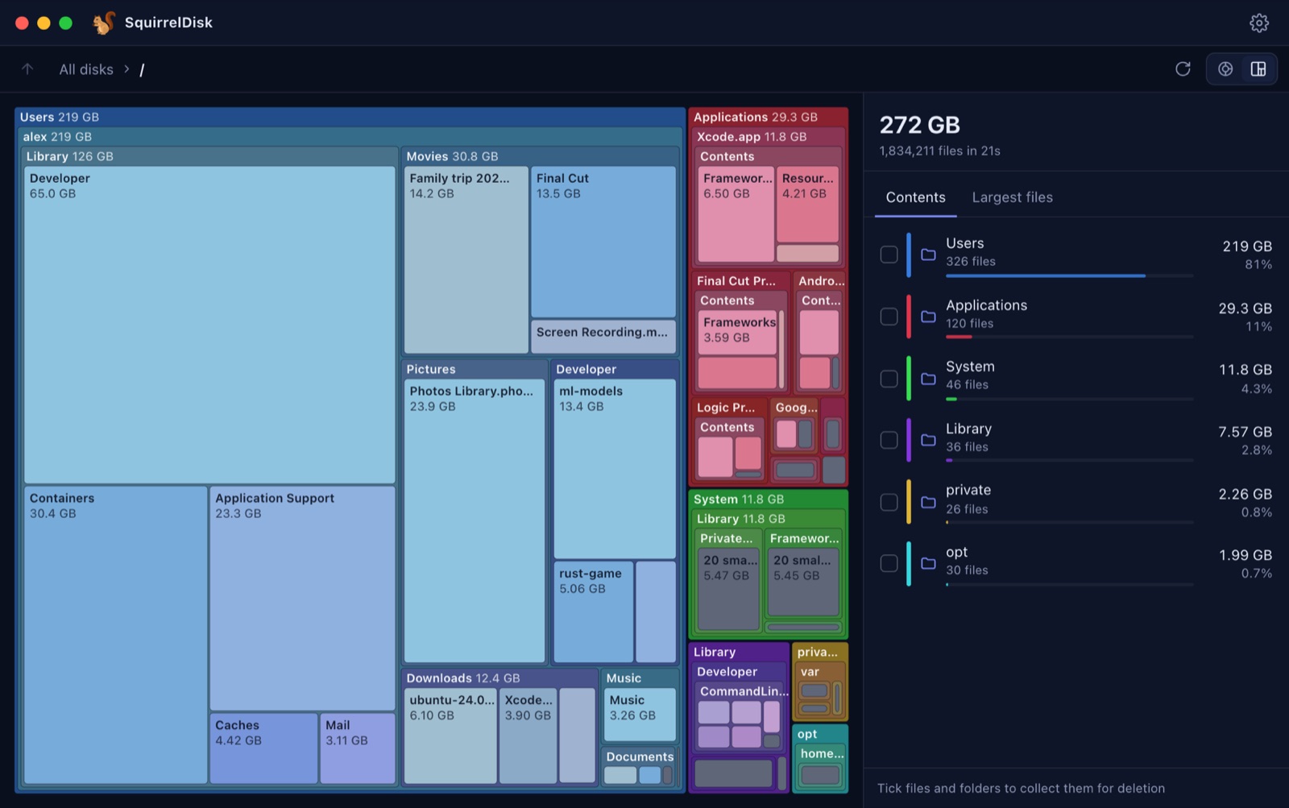Tick the Users checkbox
Image resolution: width=1289 pixels, height=808 pixels.
(x=889, y=255)
